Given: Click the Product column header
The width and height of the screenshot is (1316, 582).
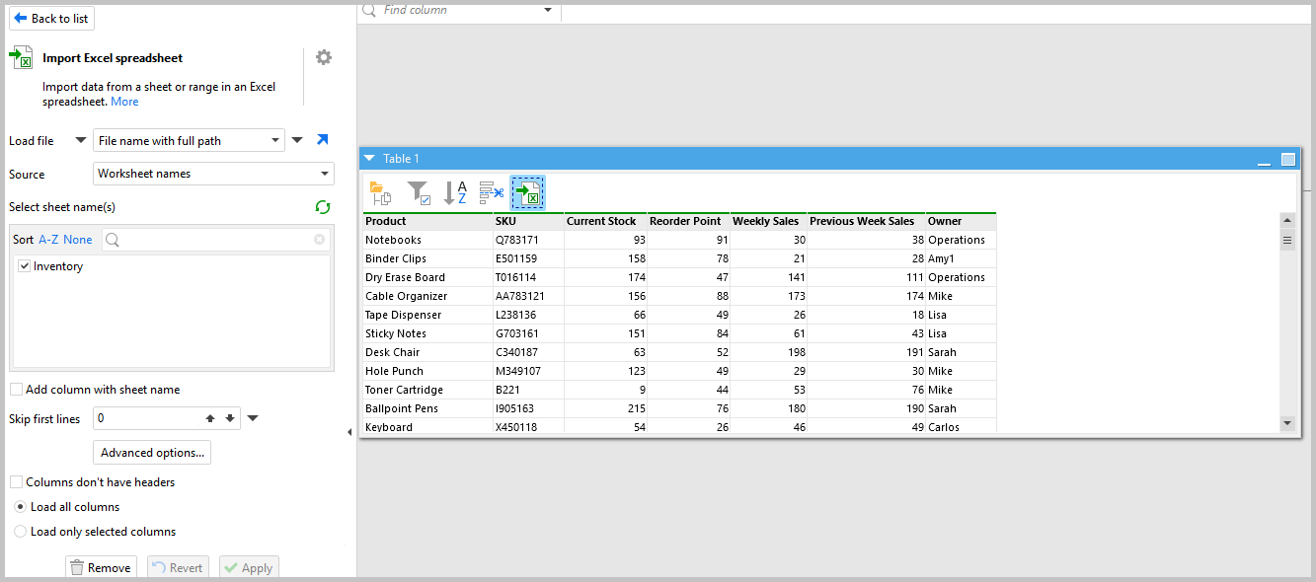Looking at the screenshot, I should (427, 221).
